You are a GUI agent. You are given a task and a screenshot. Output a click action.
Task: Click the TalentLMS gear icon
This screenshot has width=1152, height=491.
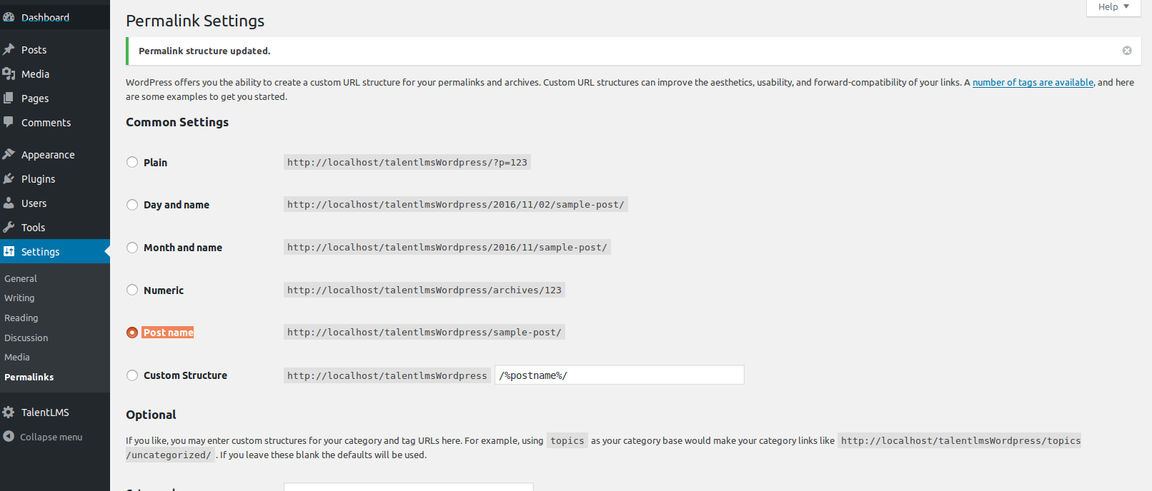9,412
